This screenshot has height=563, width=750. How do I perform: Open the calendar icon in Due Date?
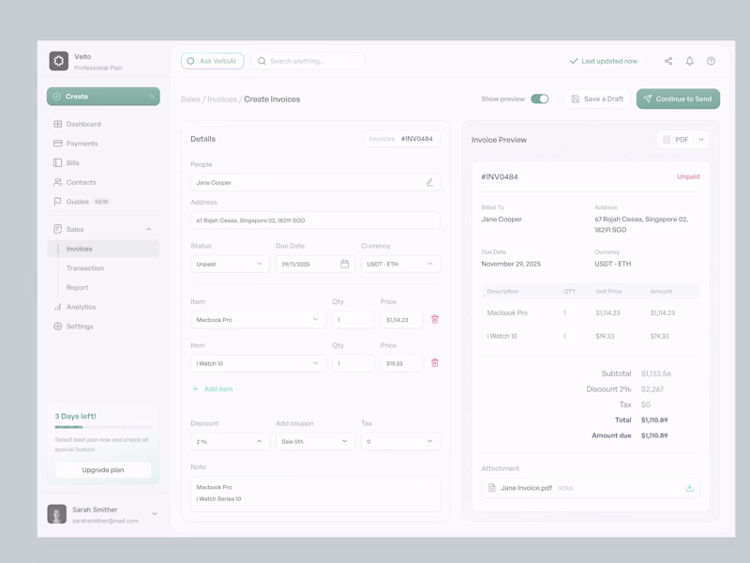344,264
